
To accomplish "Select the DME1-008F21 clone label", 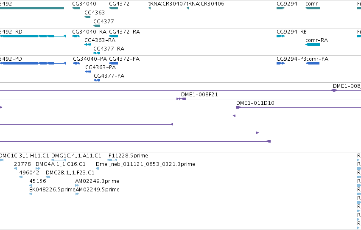I will [200, 94].
